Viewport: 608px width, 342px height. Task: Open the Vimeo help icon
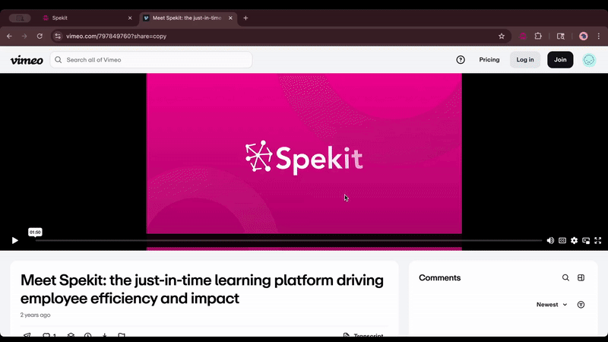point(461,60)
